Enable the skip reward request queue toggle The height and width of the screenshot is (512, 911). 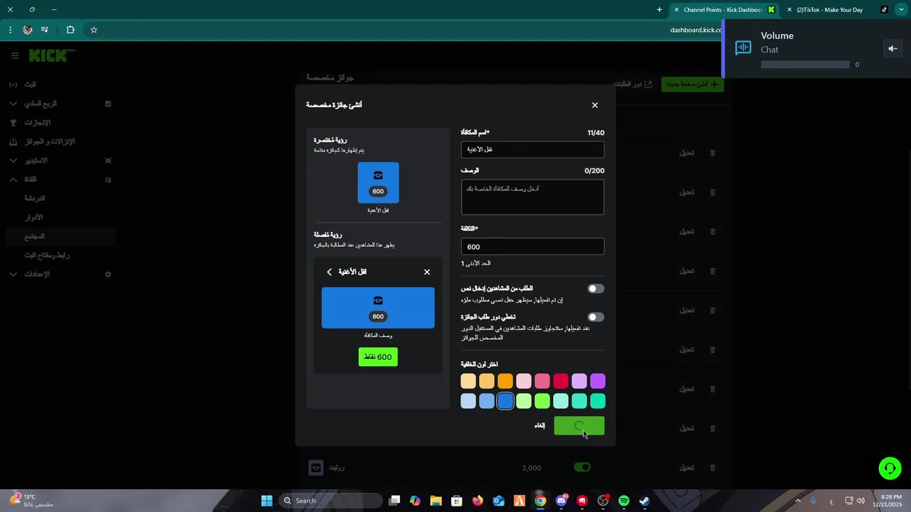[x=596, y=317]
